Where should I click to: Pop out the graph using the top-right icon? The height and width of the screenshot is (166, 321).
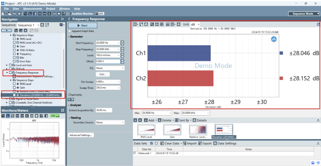318,24
